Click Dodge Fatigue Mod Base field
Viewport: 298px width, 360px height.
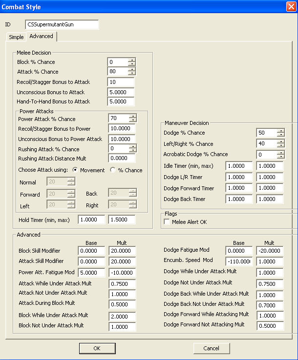pyautogui.click(x=239, y=251)
